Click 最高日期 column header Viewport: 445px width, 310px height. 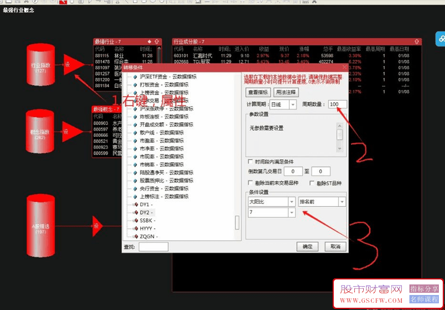click(399, 49)
